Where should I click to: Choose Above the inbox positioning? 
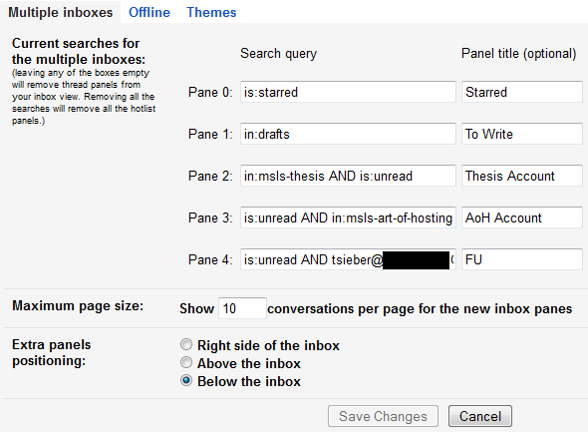coord(186,362)
